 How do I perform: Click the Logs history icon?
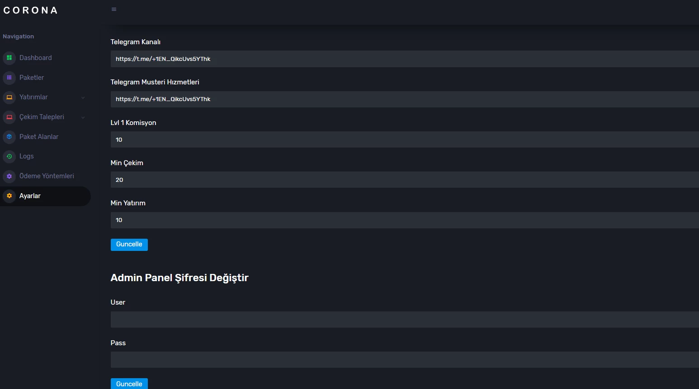[9, 156]
